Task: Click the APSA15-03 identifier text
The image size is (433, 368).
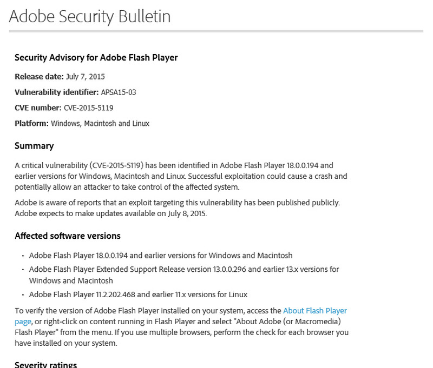Action: click(119, 92)
